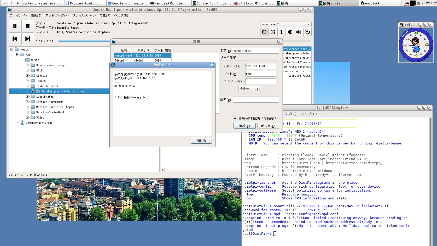The height and width of the screenshot is (246, 437).
Task: Open the ネットワーク menu
Action: click(57, 15)
